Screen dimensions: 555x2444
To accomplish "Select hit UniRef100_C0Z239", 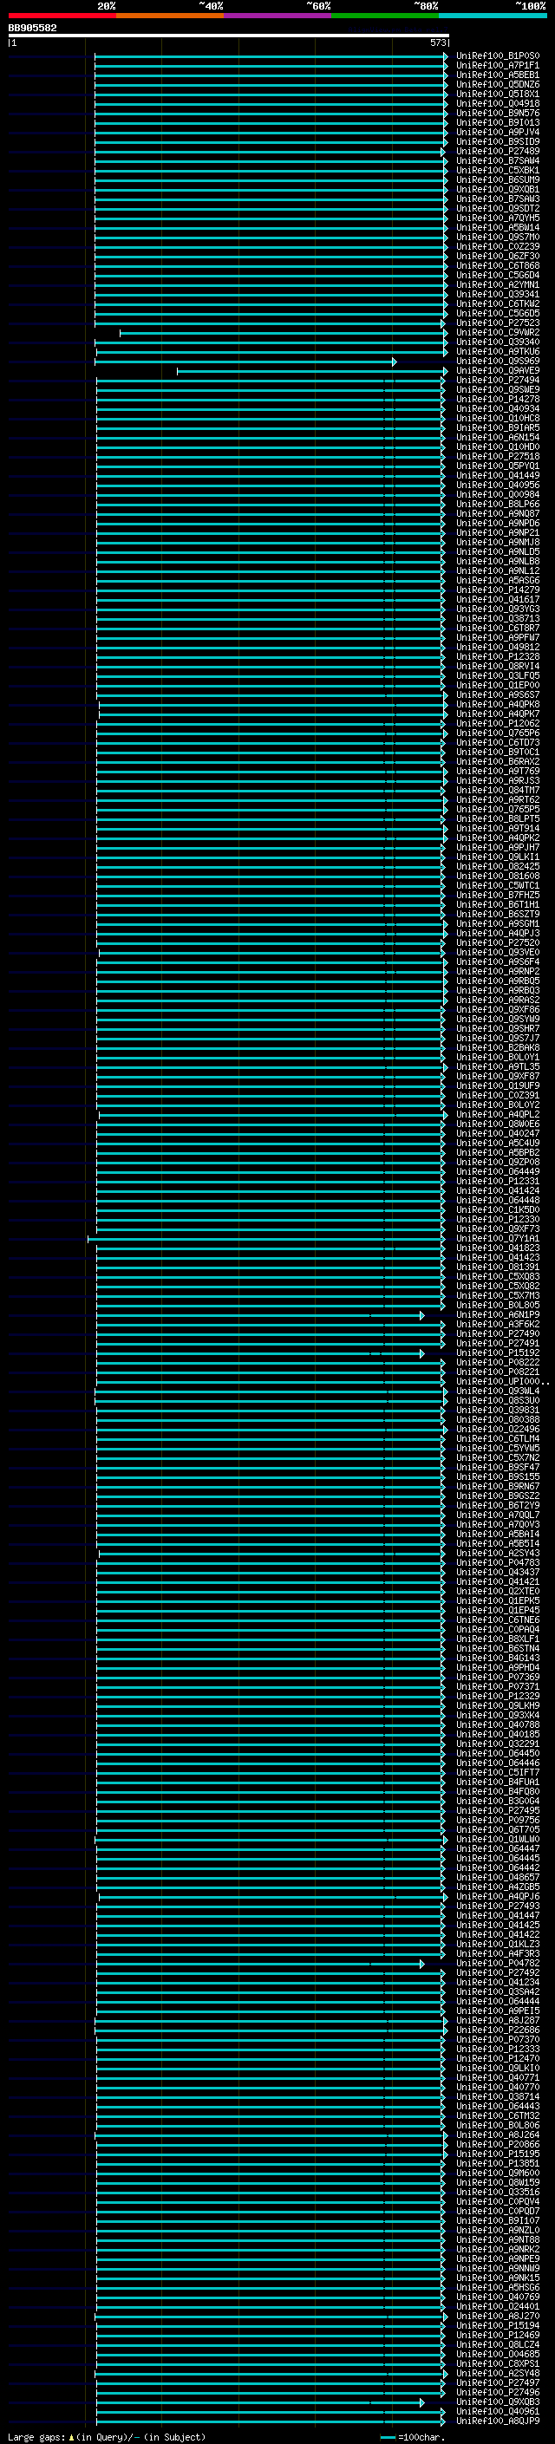I will 497,247.
